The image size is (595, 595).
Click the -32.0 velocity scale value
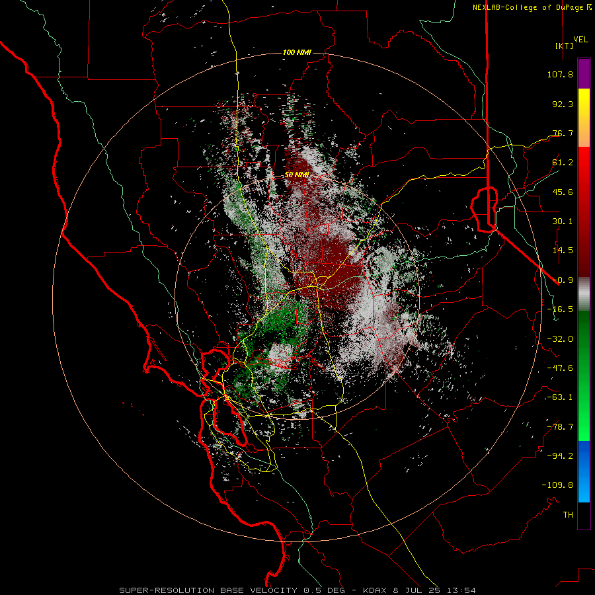(x=560, y=339)
